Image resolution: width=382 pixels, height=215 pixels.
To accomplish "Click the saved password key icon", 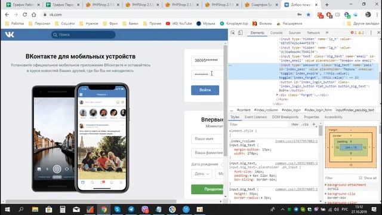I will (300, 14).
